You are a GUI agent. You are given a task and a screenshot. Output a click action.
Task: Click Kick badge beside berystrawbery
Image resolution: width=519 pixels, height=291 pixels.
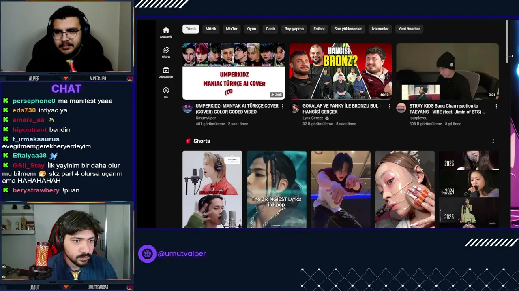click(6, 190)
